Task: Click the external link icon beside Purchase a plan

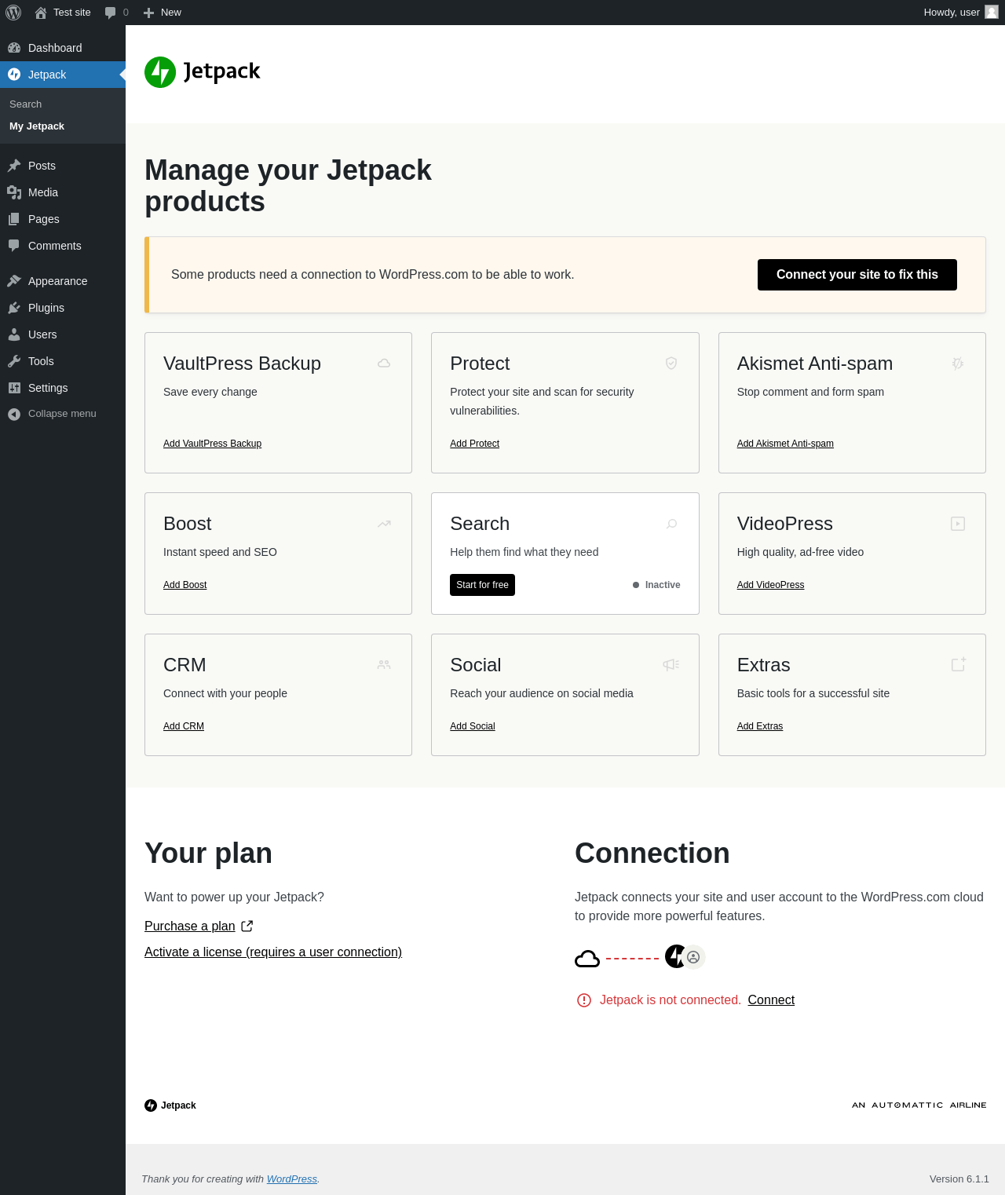Action: 247,926
